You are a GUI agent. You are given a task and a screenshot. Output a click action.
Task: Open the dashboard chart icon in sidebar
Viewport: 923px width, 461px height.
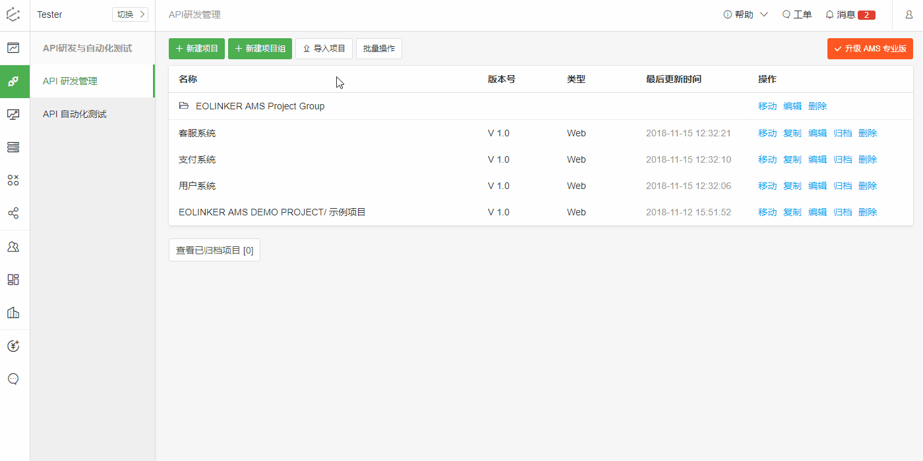click(x=13, y=47)
